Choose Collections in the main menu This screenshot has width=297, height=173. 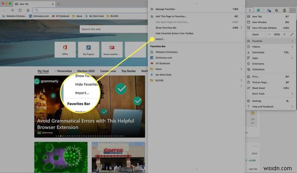click(270, 69)
